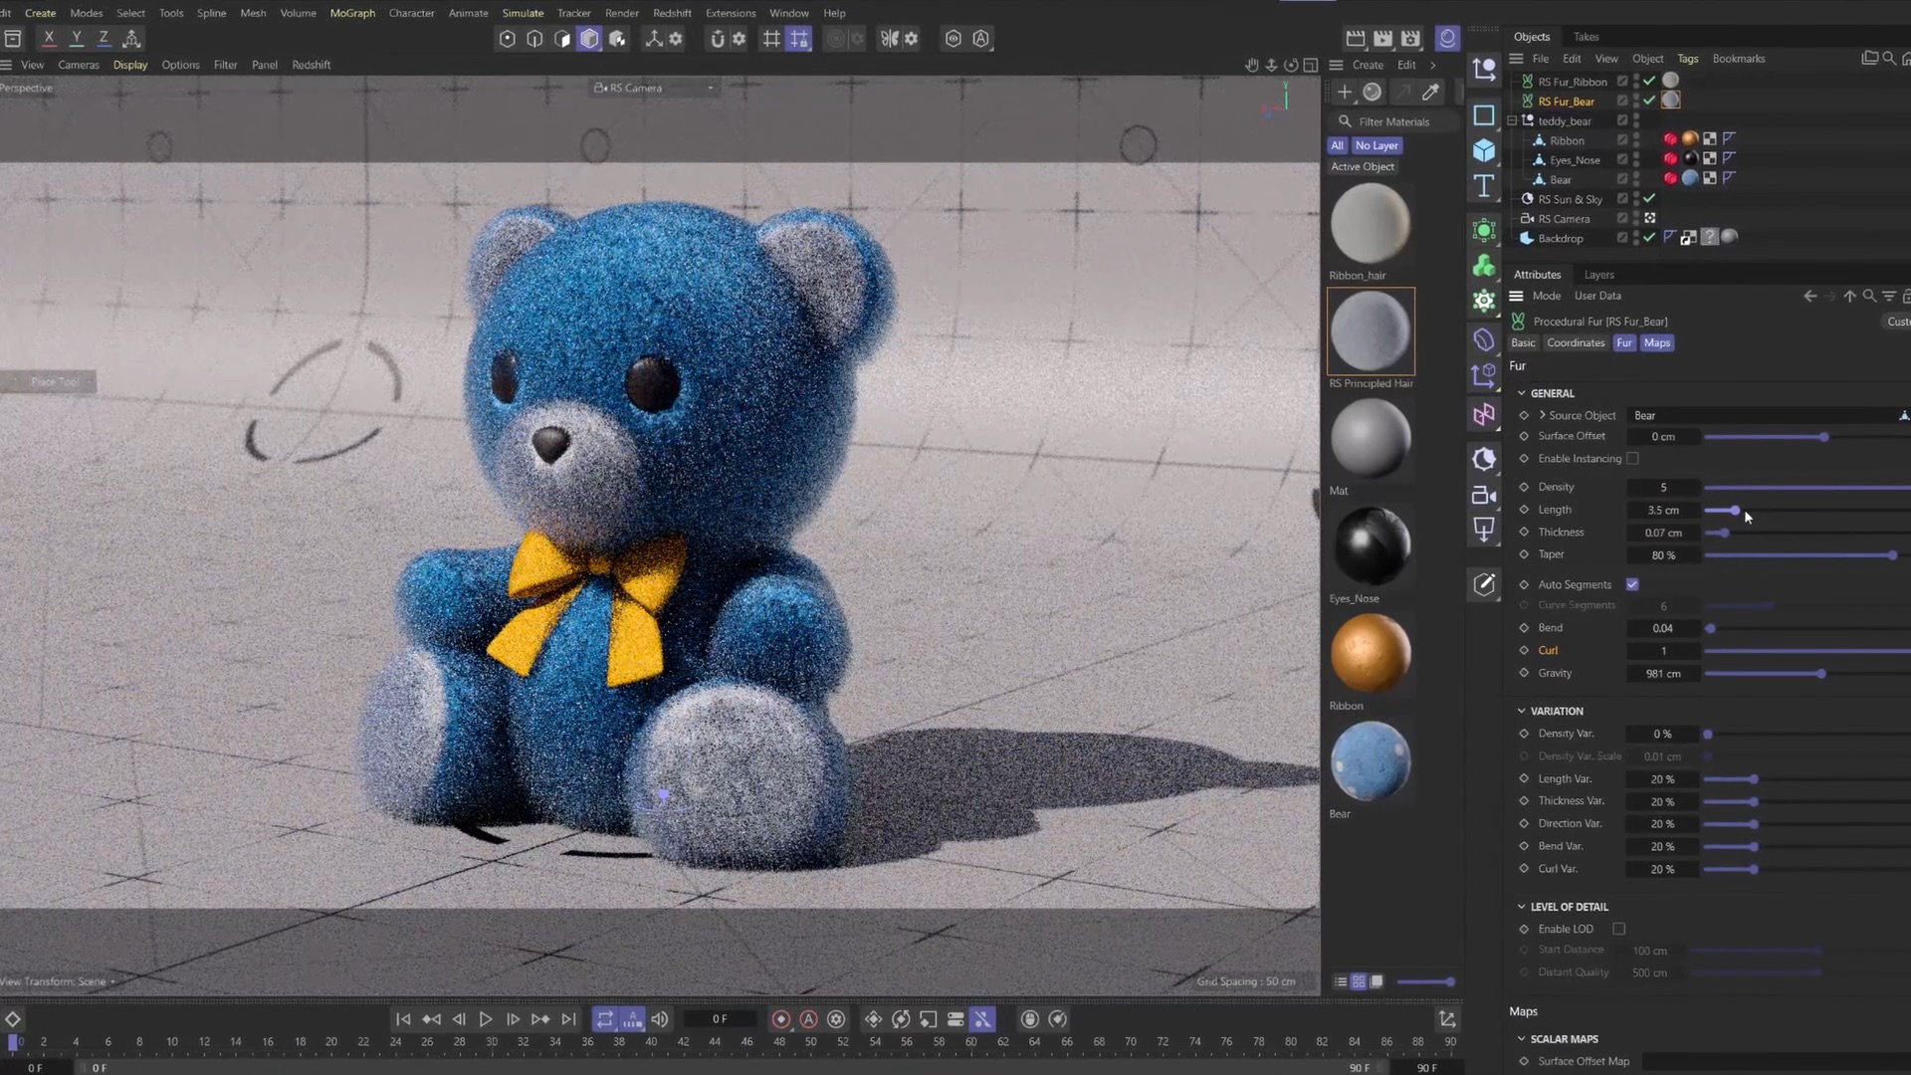Click back arrow in Attributes manager
Viewport: 1911px width, 1075px height.
coord(1810,296)
